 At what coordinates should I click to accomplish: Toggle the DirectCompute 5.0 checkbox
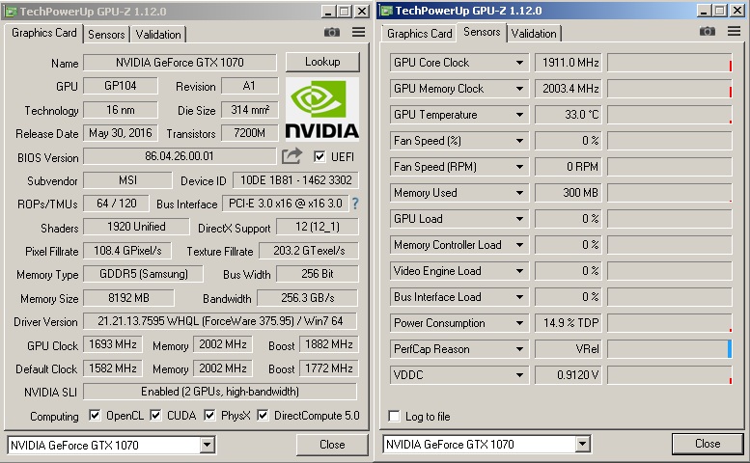(x=263, y=415)
